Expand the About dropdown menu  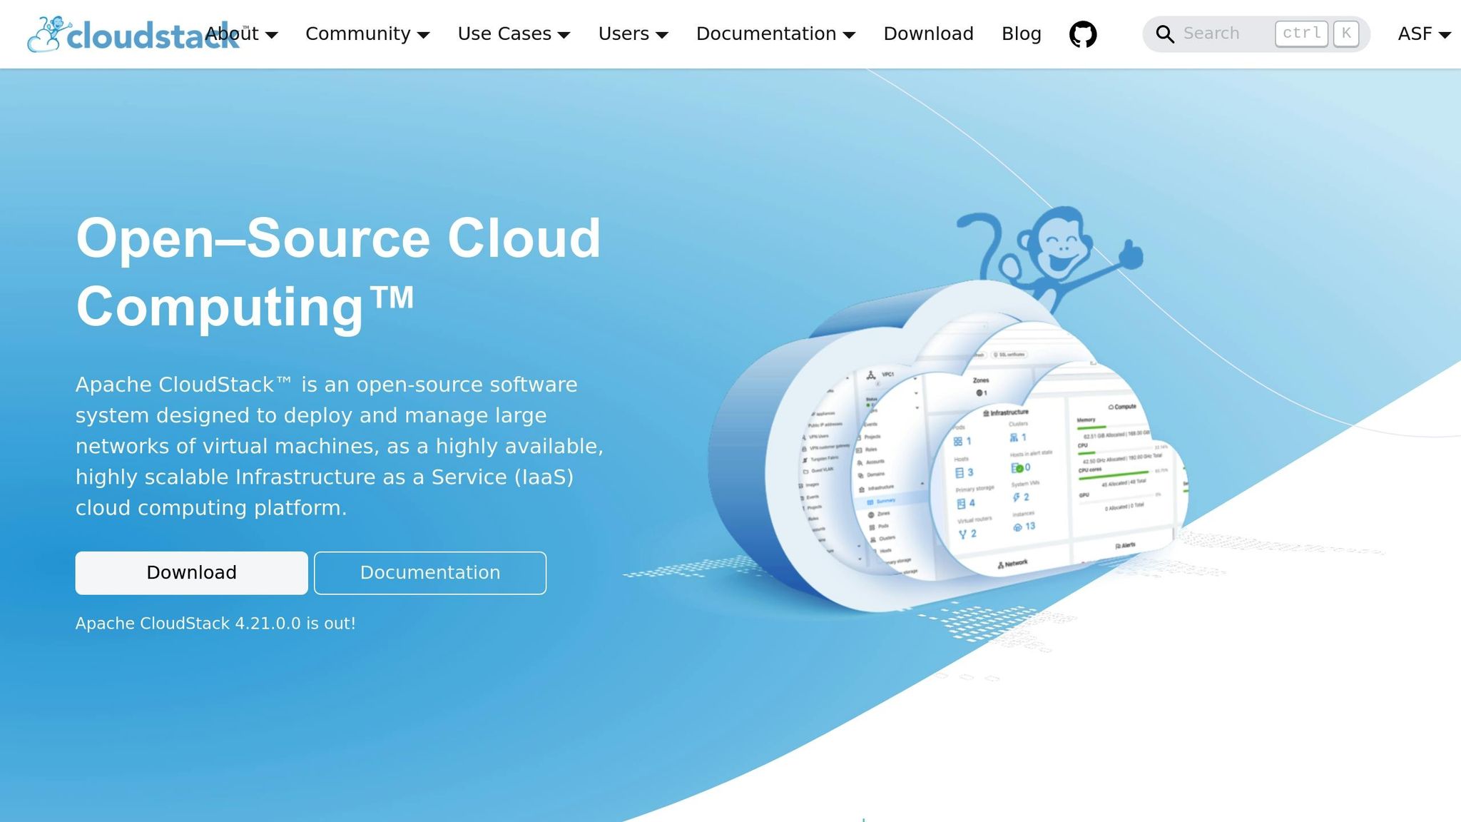pos(242,34)
